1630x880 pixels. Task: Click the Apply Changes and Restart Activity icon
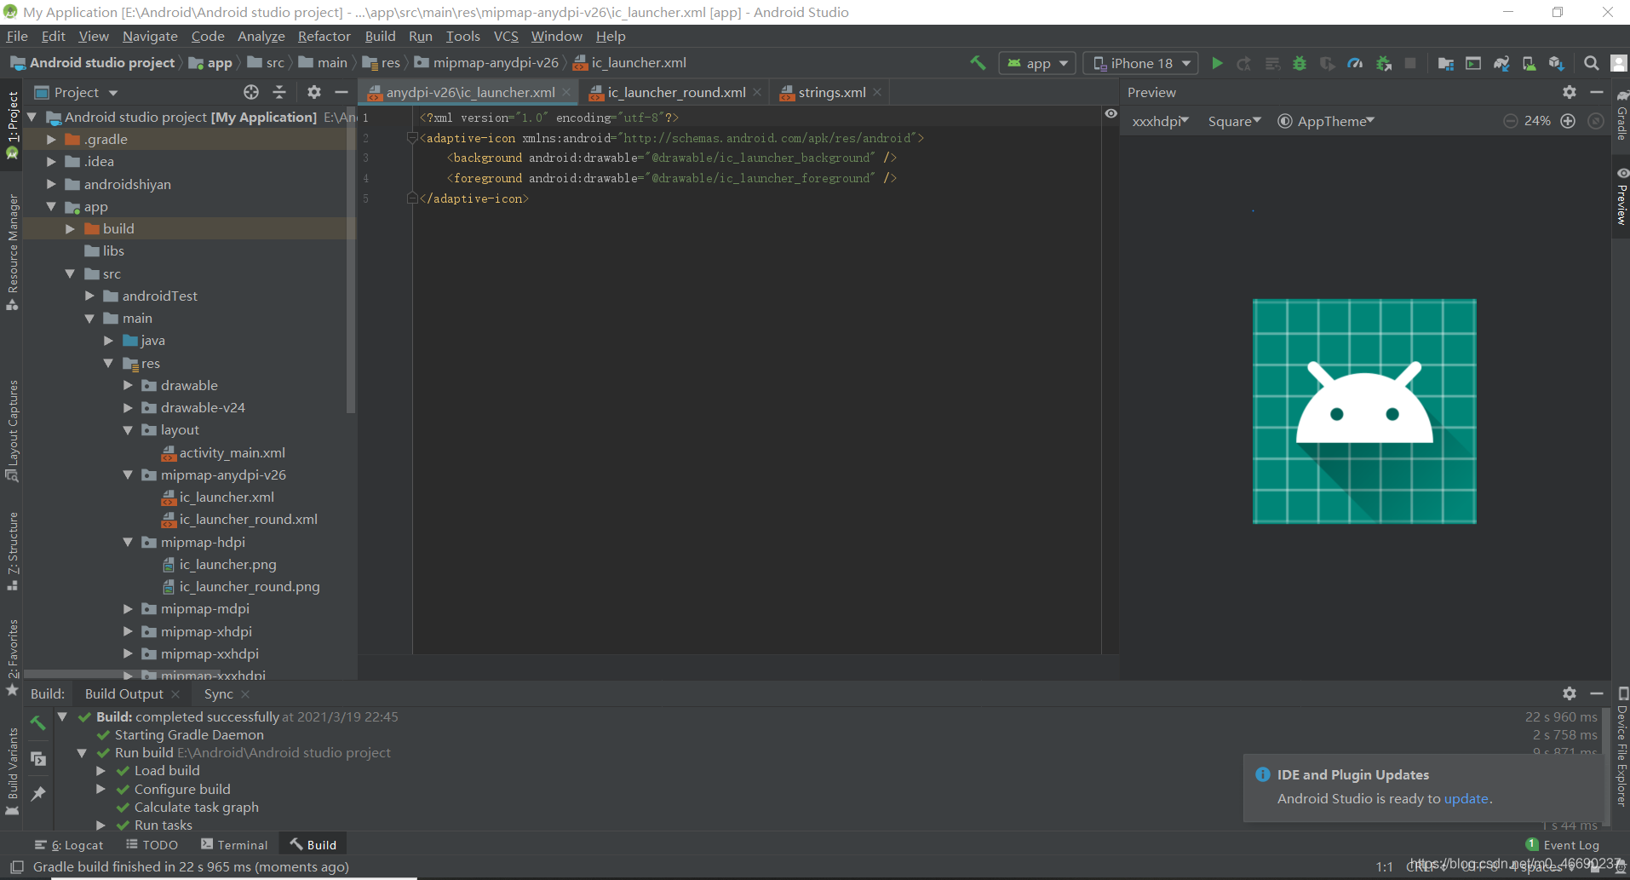[x=1244, y=63]
